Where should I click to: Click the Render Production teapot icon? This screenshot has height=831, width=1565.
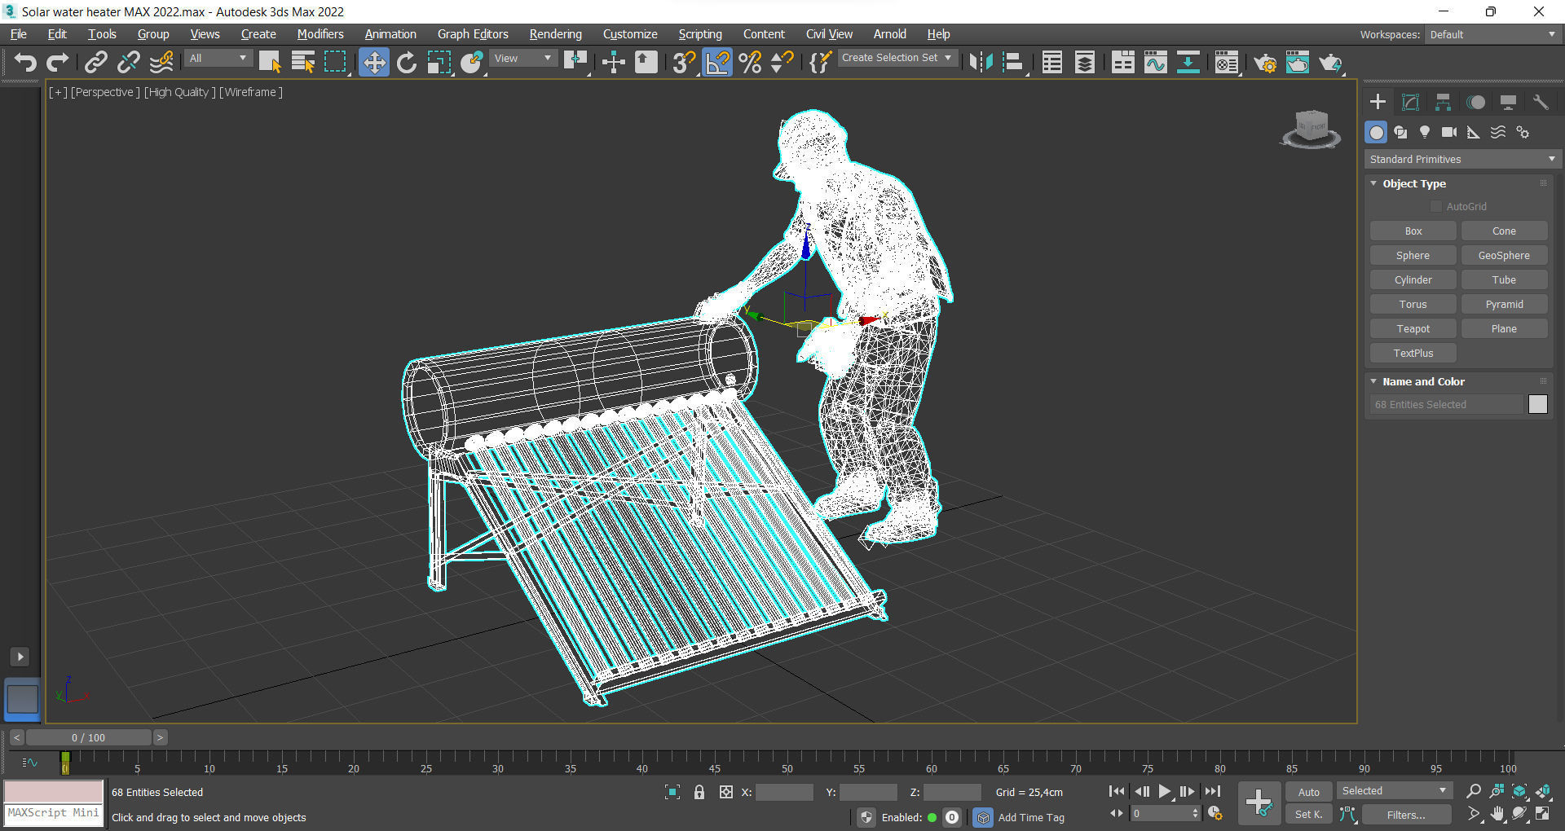pos(1330,62)
